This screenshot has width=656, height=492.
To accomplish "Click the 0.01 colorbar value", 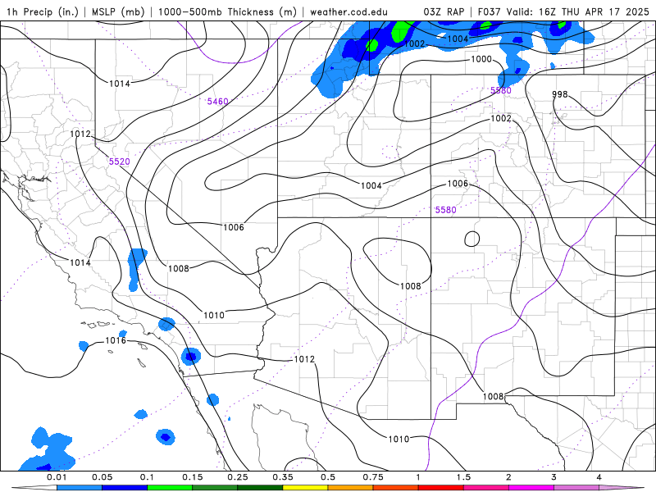I will 57,477.
